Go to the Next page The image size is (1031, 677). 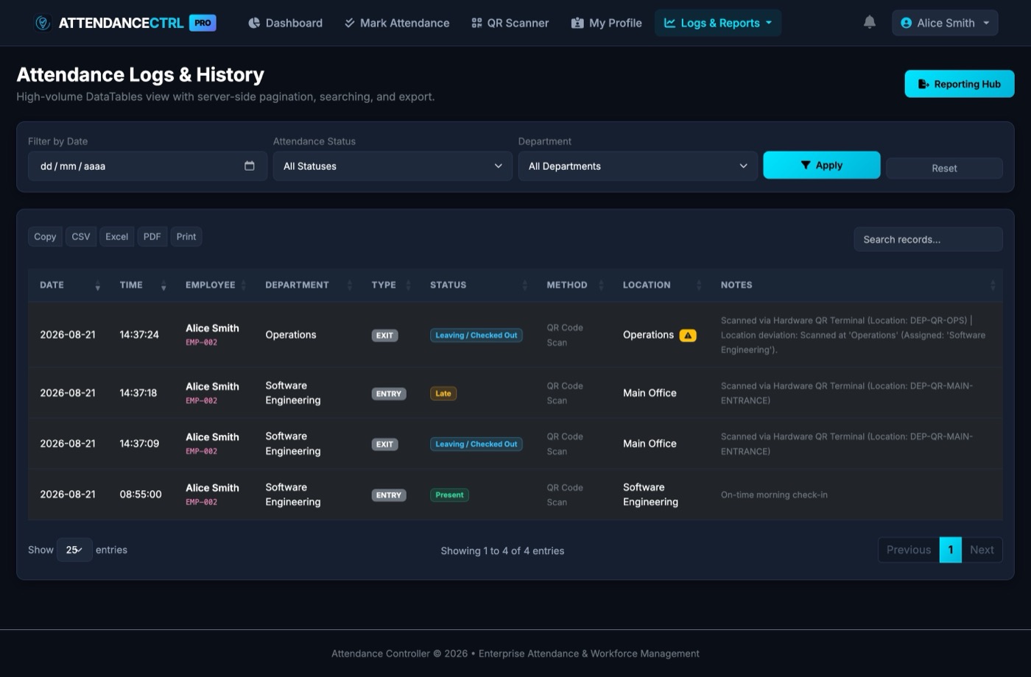point(982,550)
